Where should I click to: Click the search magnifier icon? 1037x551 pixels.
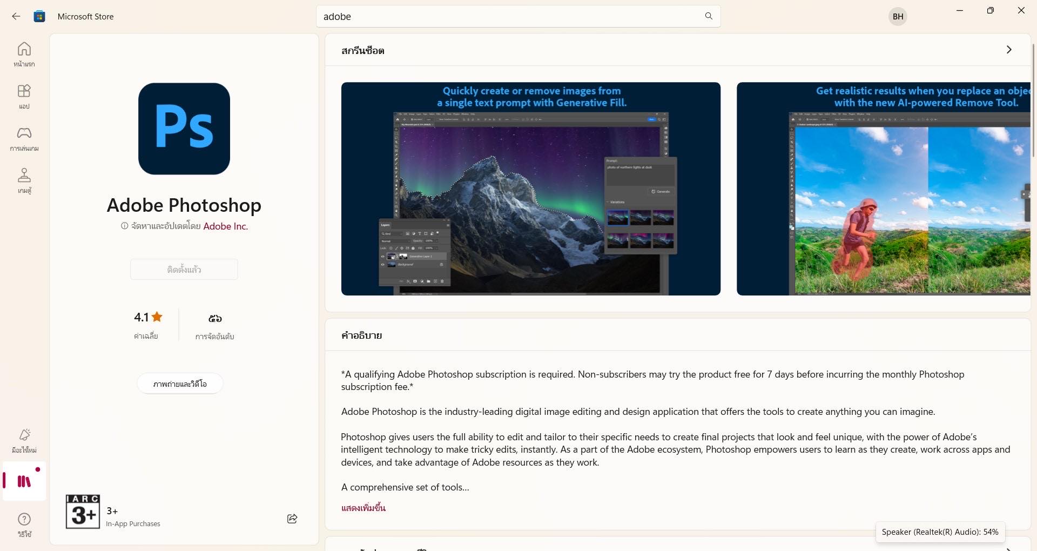point(709,16)
